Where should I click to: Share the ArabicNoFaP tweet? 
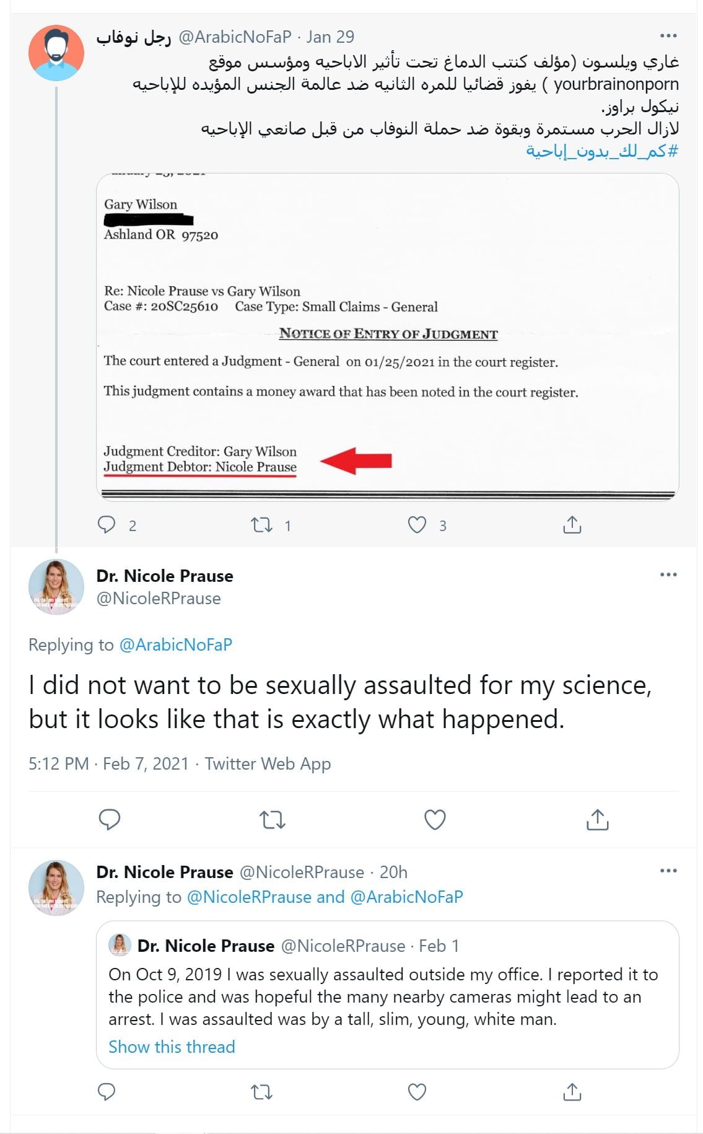pos(572,525)
